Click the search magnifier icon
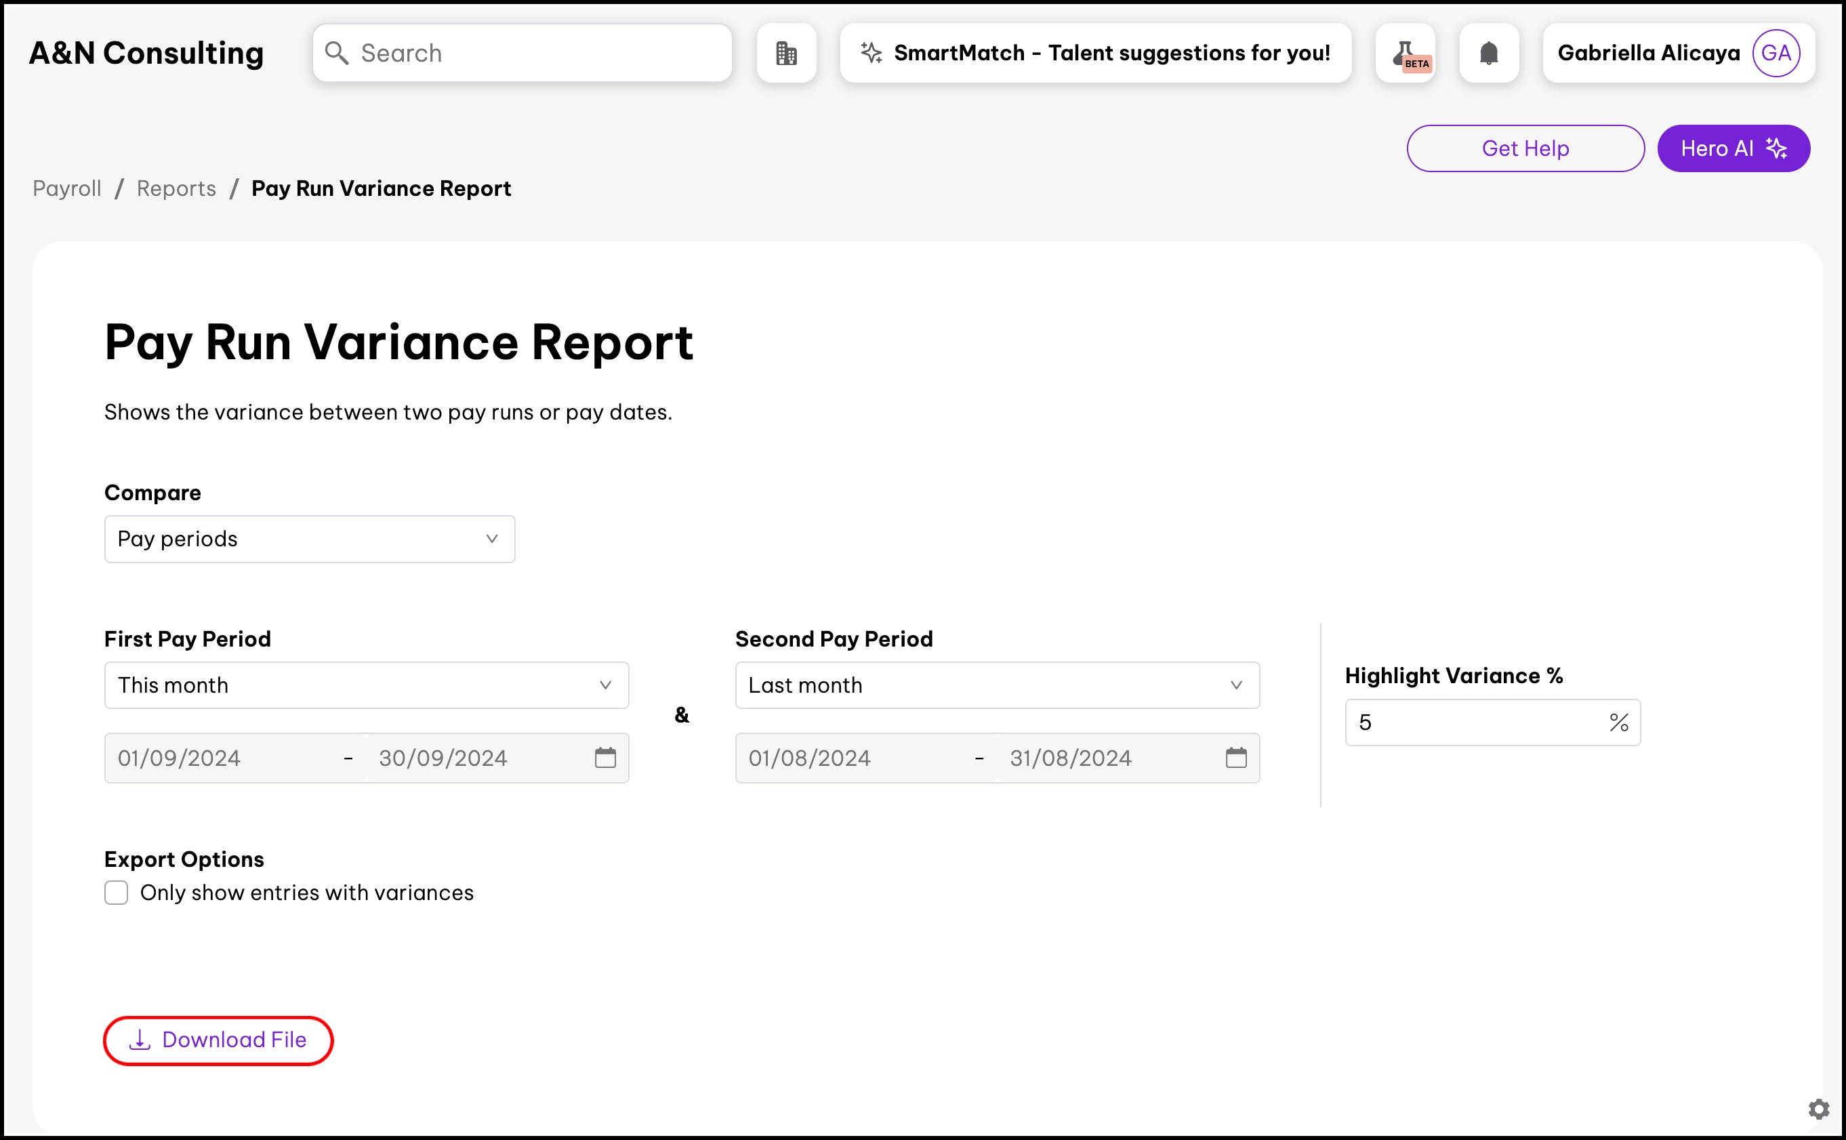 (336, 53)
